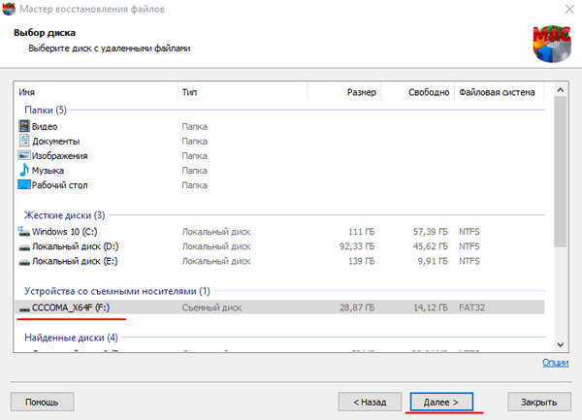Collapse the Папки (5) group
Image resolution: width=582 pixels, height=420 pixels.
(46, 110)
